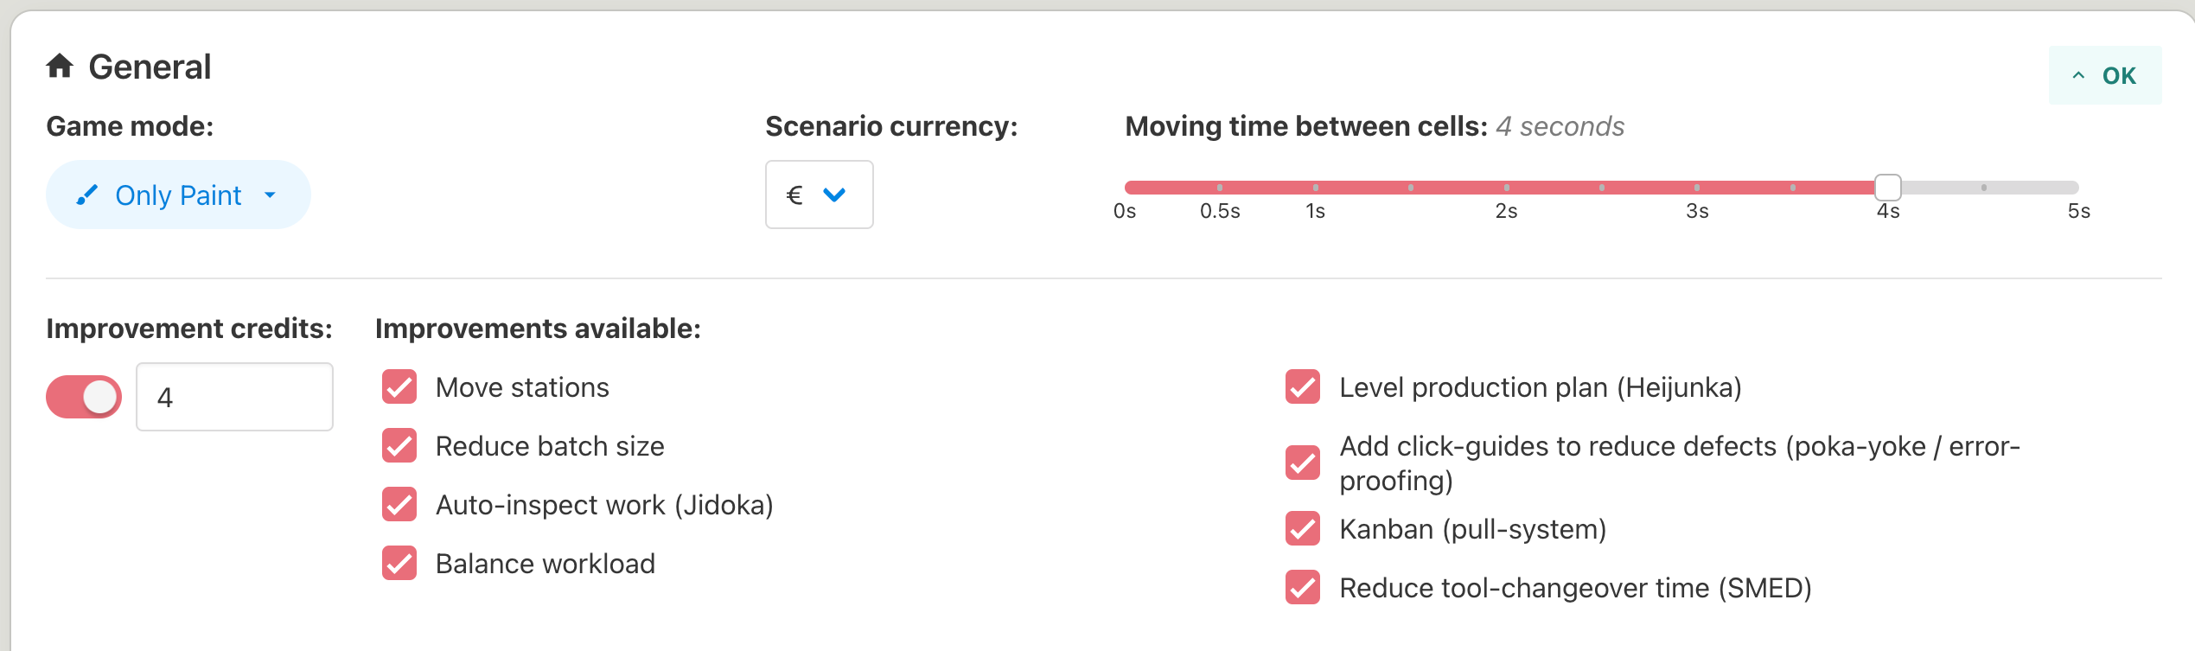Set moving time slider to 5s end
This screenshot has height=651, width=2195.
point(2077,188)
